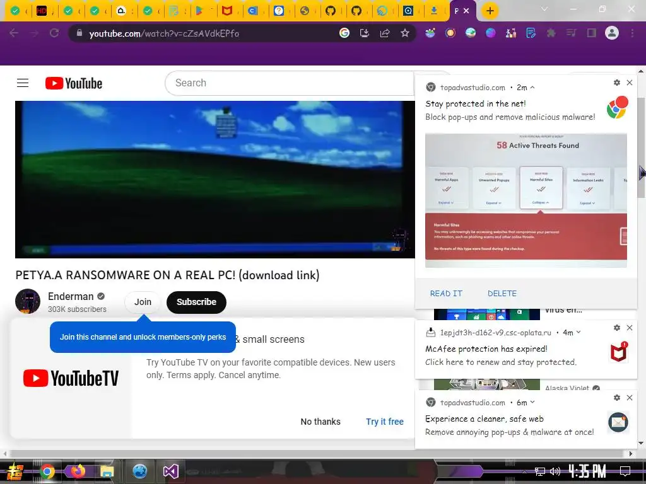Click the vertical scrollbar down arrow
The image size is (646, 484).
tap(641, 443)
